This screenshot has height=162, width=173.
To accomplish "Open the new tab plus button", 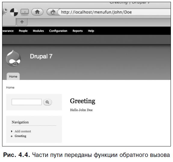I will pos(22,22).
